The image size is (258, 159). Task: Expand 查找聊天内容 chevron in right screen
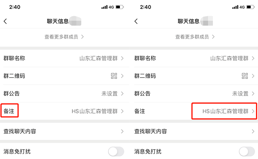coord(253,131)
